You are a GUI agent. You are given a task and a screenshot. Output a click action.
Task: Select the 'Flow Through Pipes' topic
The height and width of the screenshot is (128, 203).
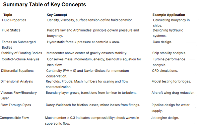16,105
